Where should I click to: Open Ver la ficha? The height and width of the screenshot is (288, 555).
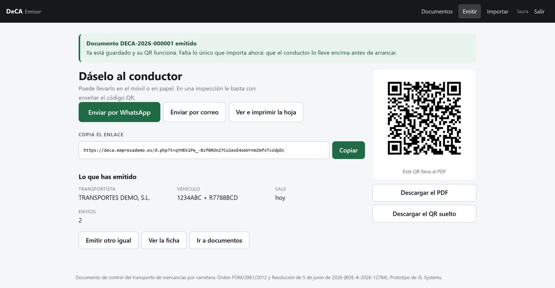click(164, 240)
